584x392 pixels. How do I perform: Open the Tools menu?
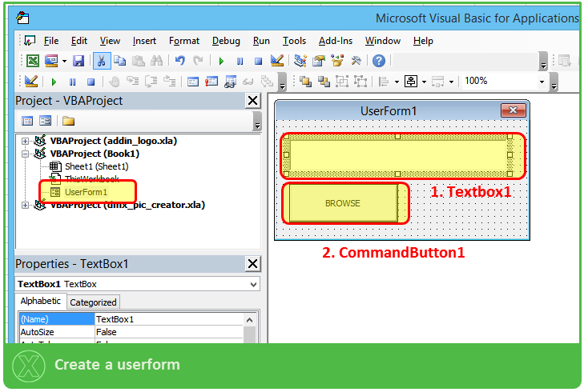click(x=294, y=41)
